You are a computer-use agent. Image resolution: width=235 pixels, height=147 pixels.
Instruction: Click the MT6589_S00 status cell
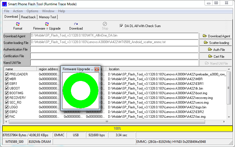pos(14,142)
